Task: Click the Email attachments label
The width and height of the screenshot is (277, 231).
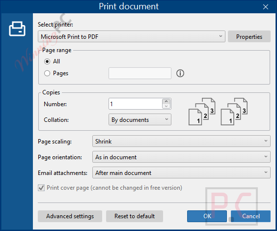Action: coord(62,173)
